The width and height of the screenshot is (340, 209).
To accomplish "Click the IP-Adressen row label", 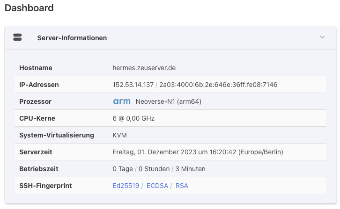I will point(39,85).
